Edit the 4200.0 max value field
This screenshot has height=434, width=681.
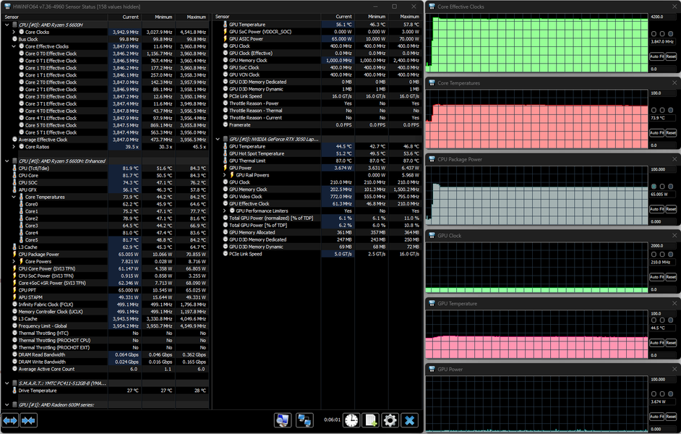pos(663,16)
